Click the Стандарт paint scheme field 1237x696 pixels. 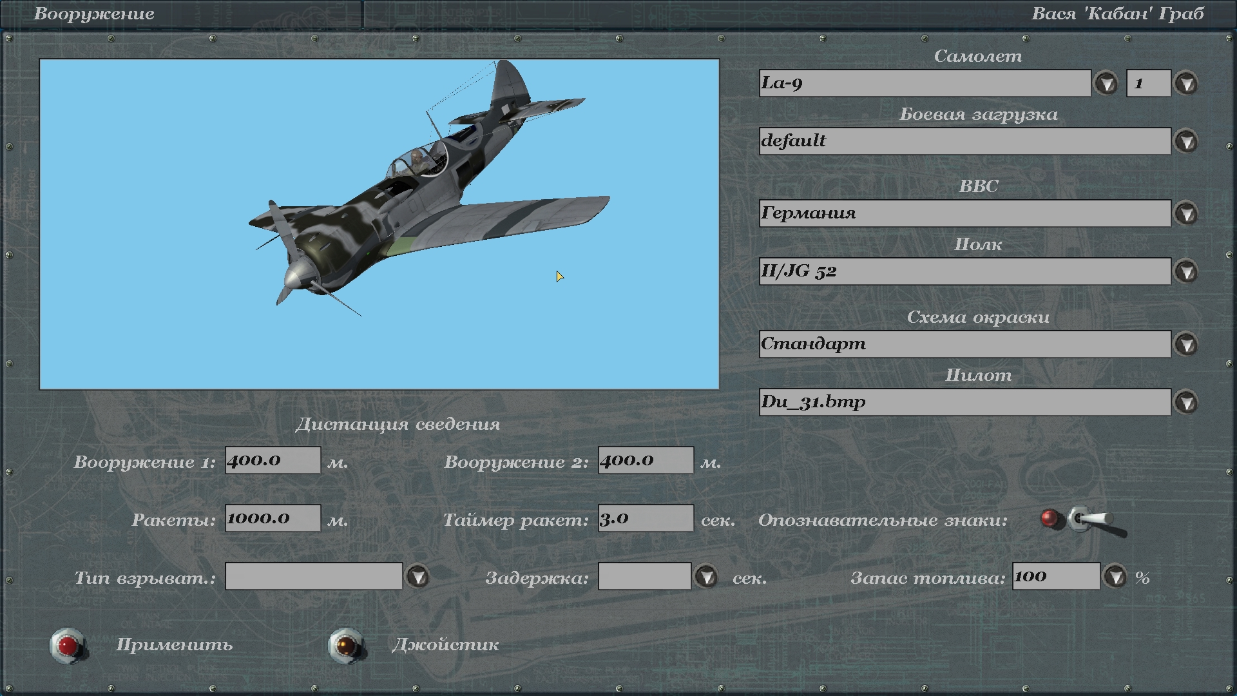(964, 344)
